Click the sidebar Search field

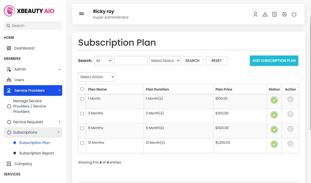pos(33,26)
